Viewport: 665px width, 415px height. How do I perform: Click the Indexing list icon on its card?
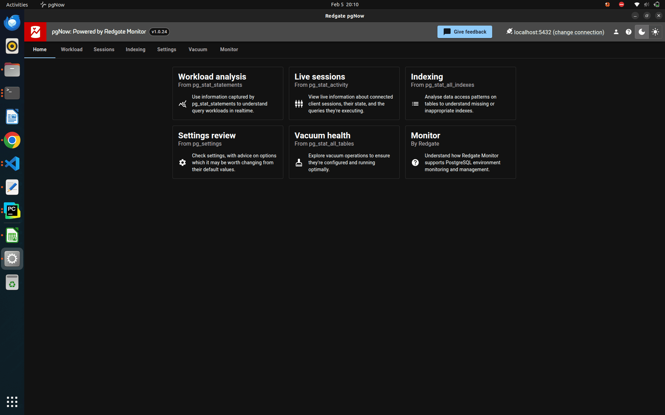[415, 104]
